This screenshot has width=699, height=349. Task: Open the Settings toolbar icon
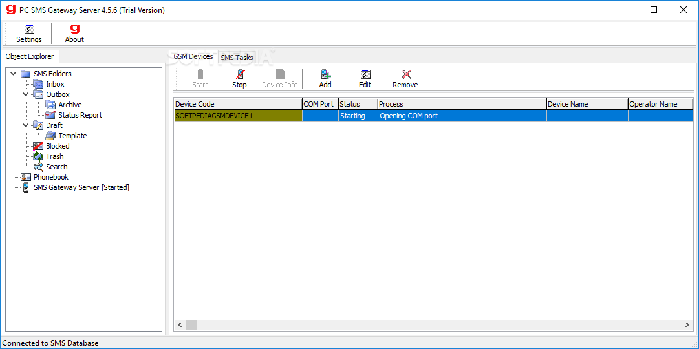pos(29,30)
